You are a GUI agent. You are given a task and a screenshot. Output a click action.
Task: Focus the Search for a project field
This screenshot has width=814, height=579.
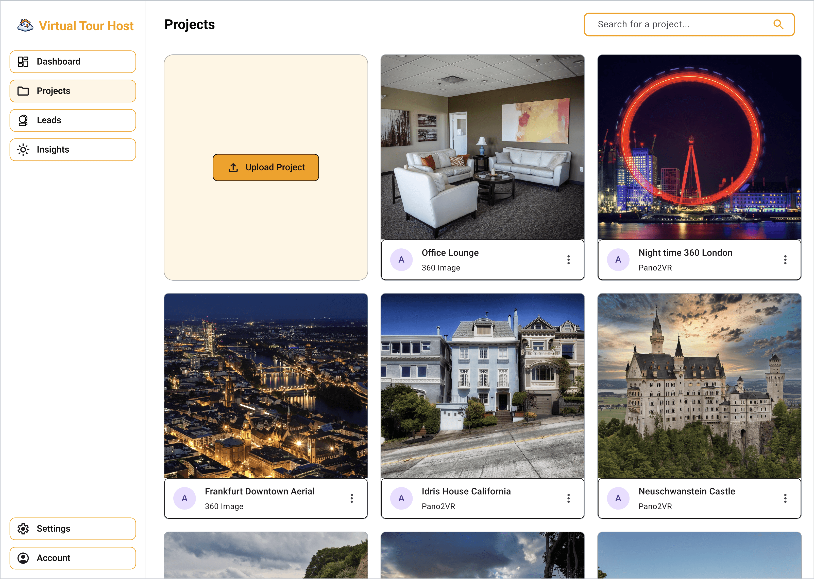[678, 24]
